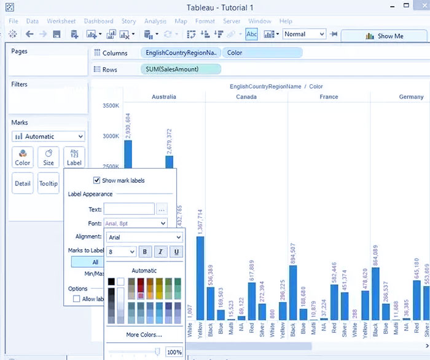Click the Columns shelf icon

pyautogui.click(x=97, y=53)
